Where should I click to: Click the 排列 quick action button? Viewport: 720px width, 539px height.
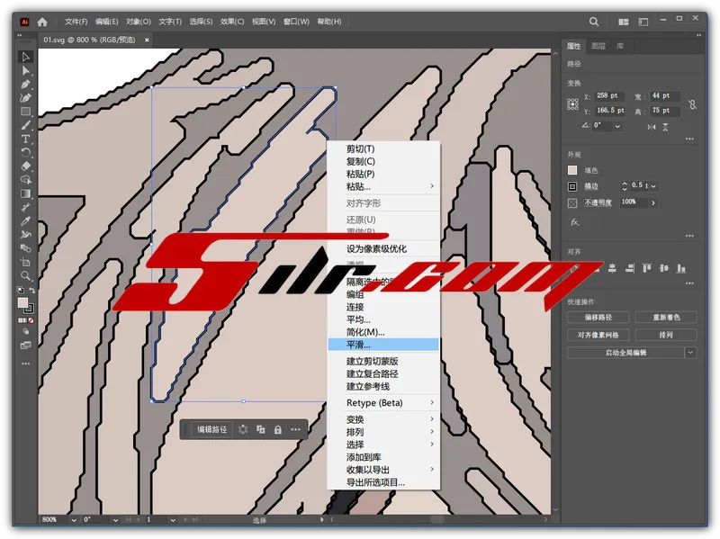click(666, 335)
